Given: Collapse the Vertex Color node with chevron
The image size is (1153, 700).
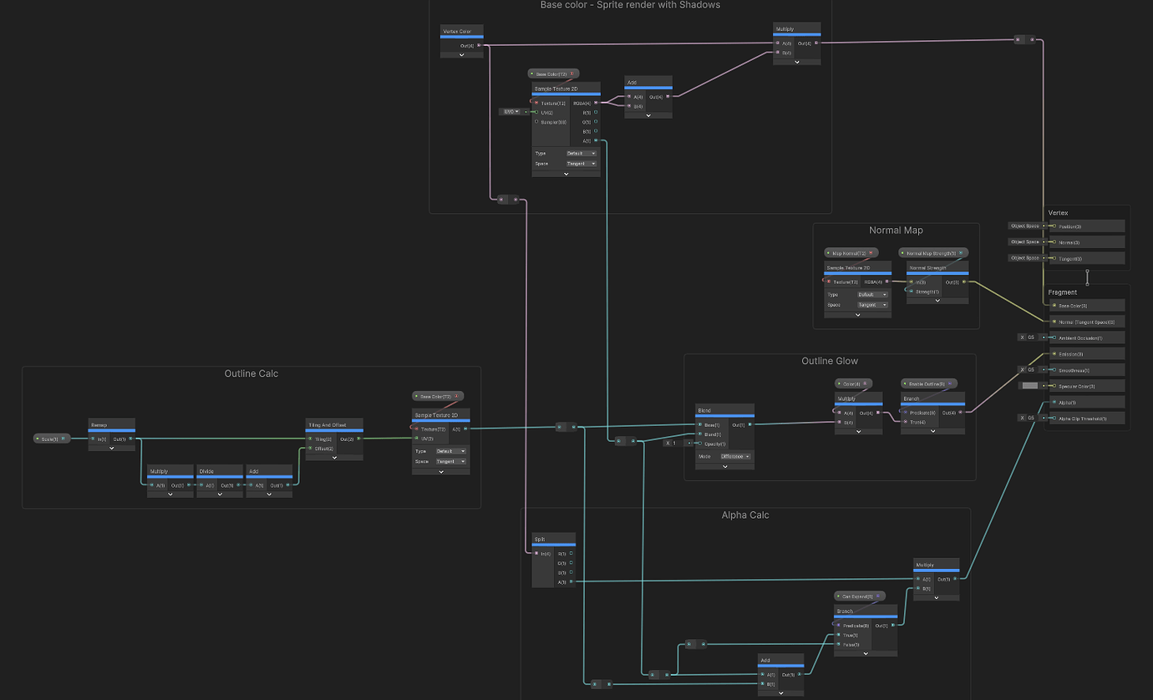Looking at the screenshot, I should (x=462, y=55).
